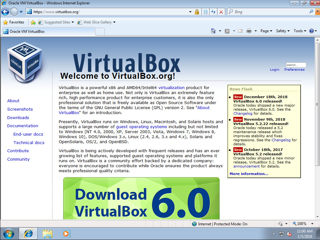Refresh the page with the refresh icon
This screenshot has width=320, height=240.
213,12
